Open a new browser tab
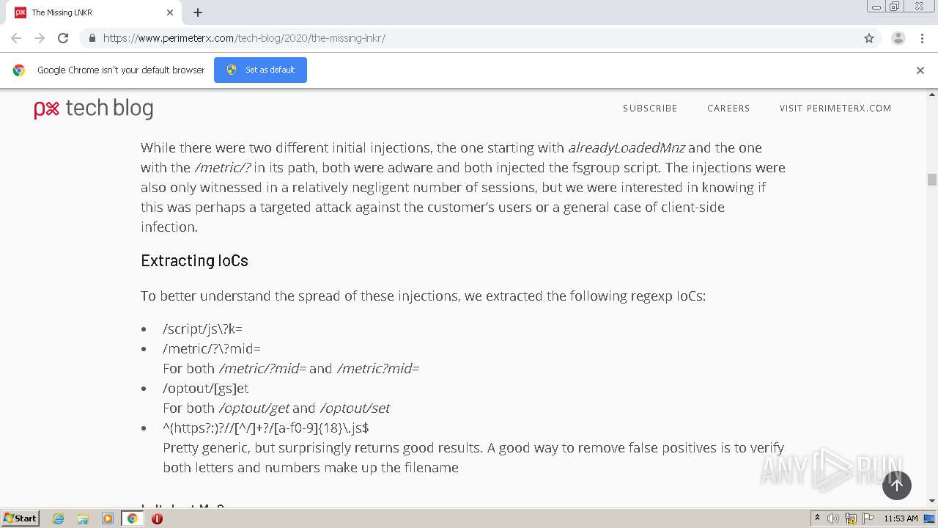The width and height of the screenshot is (938, 528). coord(198,12)
